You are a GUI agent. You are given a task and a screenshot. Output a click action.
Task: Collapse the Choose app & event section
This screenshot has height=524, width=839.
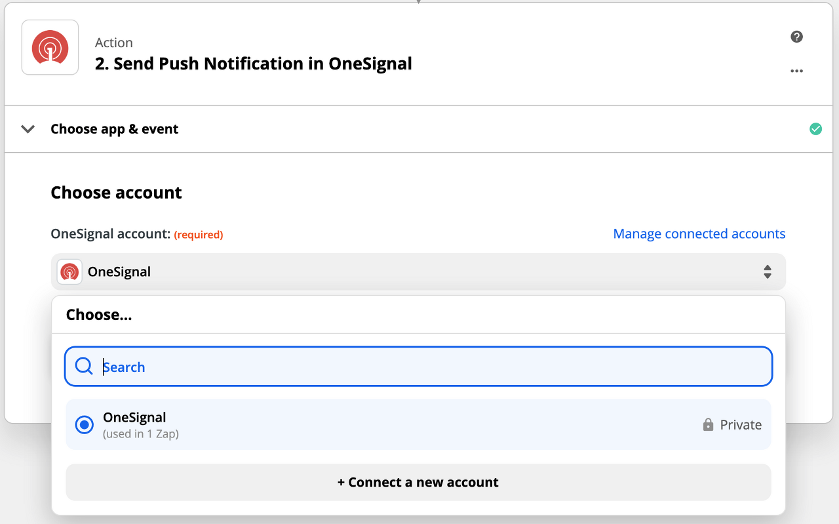pyautogui.click(x=28, y=129)
